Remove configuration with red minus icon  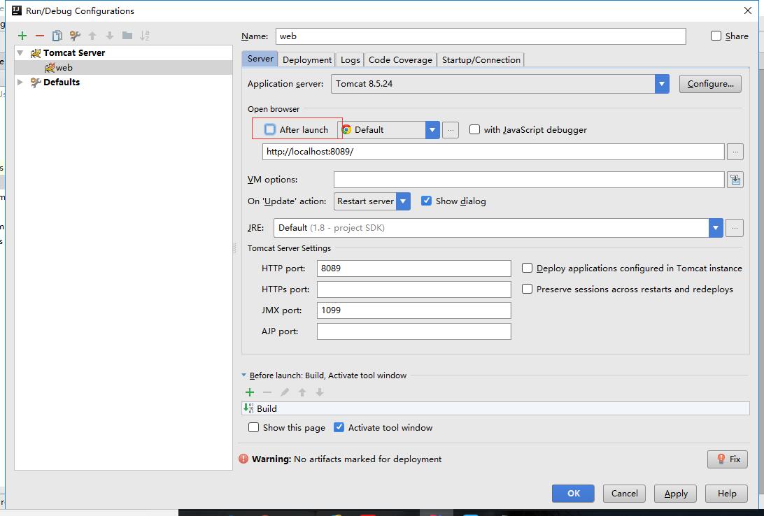tap(40, 36)
